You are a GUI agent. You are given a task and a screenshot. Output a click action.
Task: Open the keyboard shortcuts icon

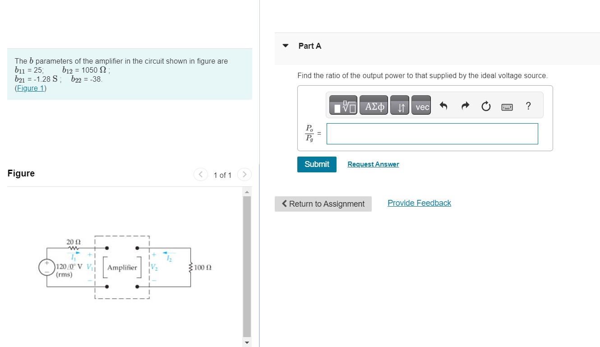507,106
